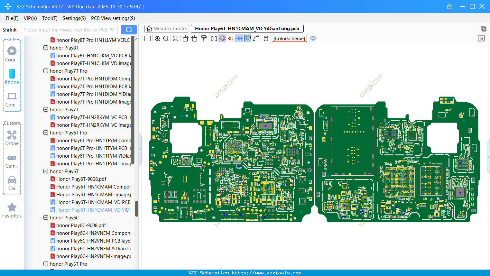Click the left PCB board side
The width and height of the screenshot is (490, 276).
coord(232,160)
